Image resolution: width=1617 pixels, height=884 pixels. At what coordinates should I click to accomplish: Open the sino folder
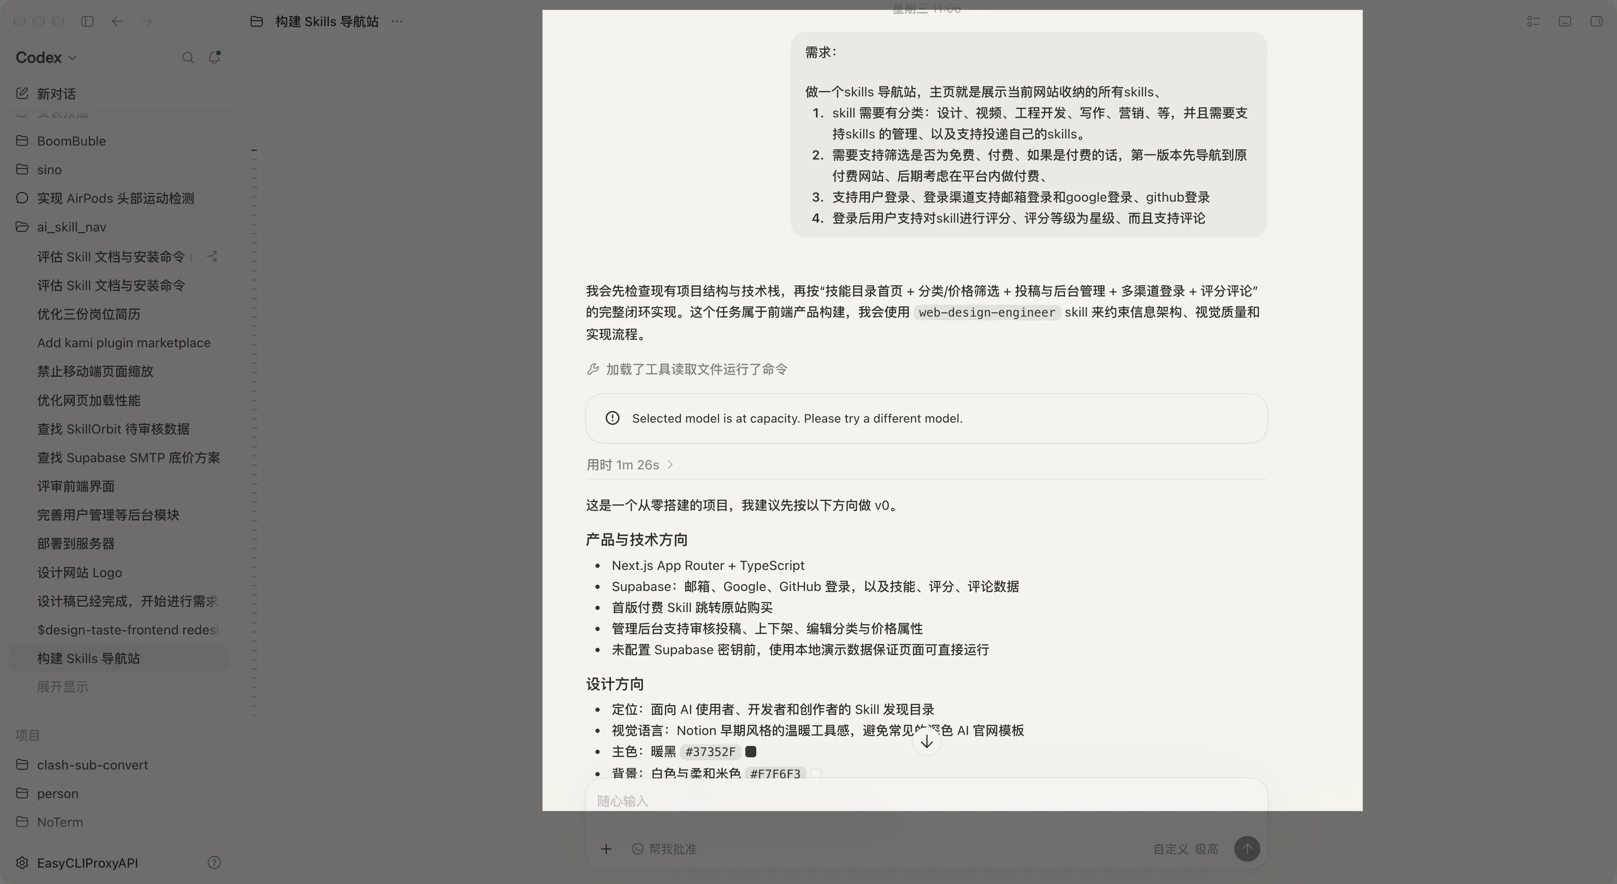(x=119, y=169)
